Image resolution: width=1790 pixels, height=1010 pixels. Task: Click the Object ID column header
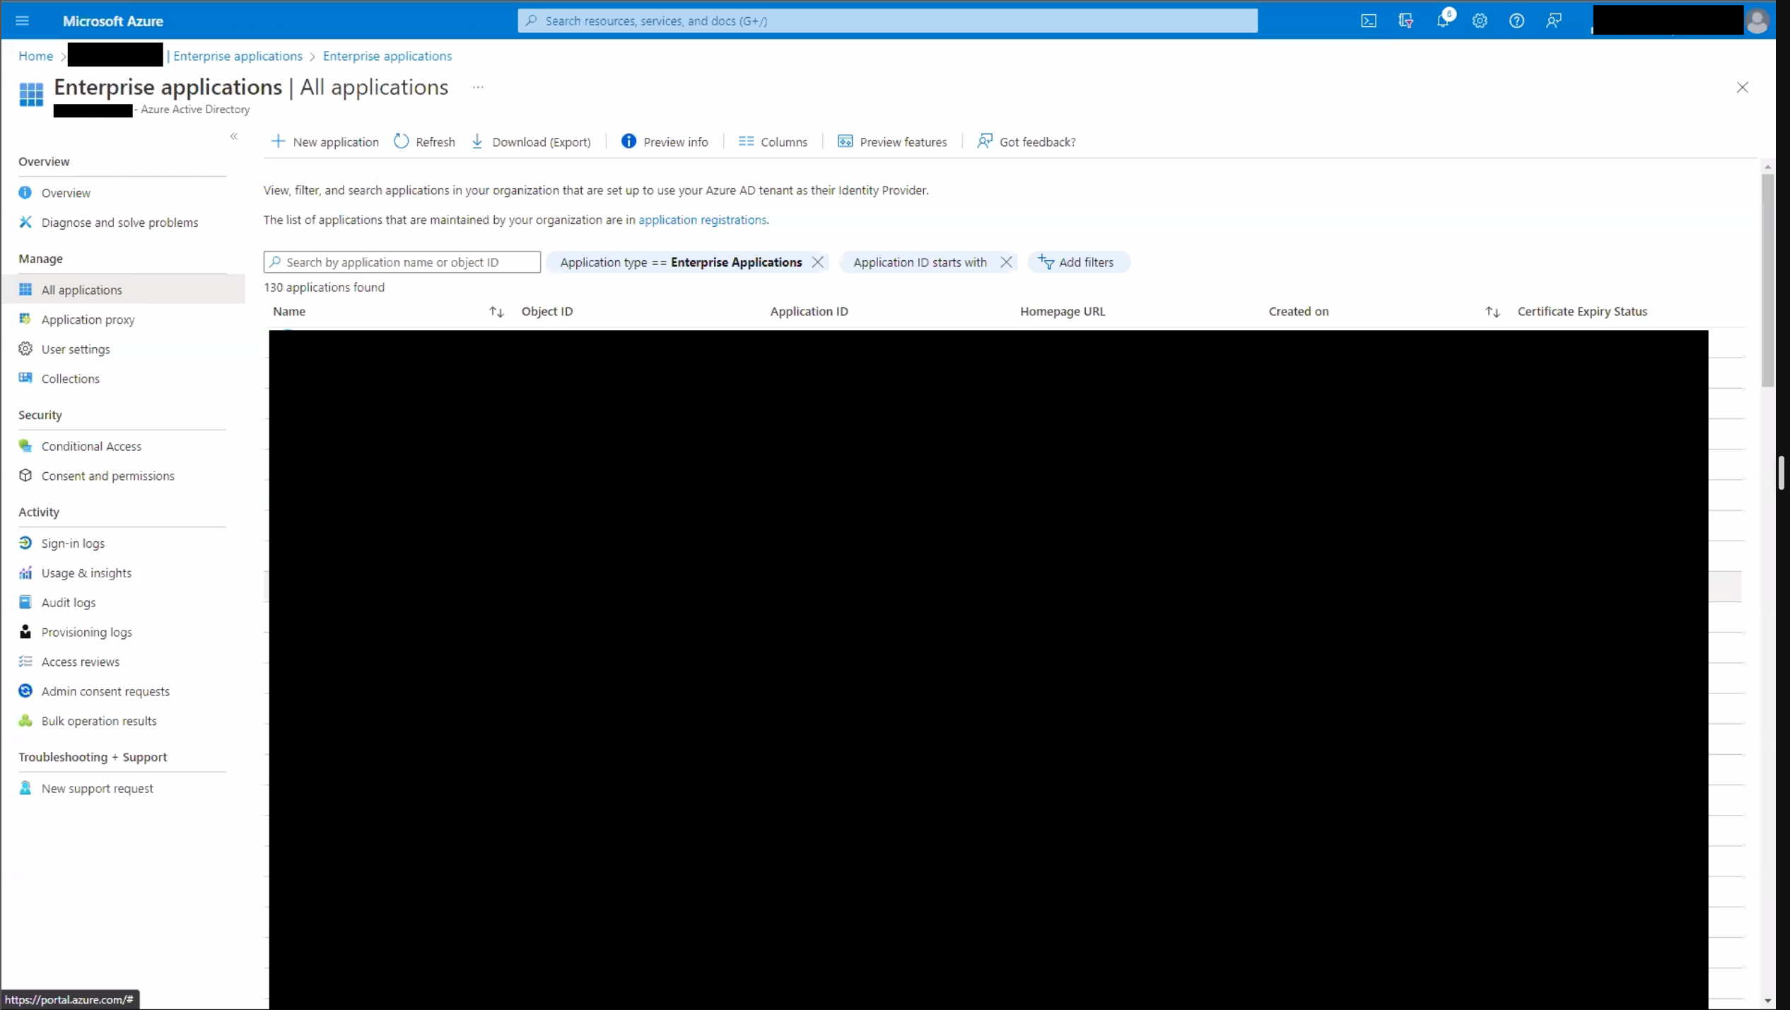tap(546, 312)
